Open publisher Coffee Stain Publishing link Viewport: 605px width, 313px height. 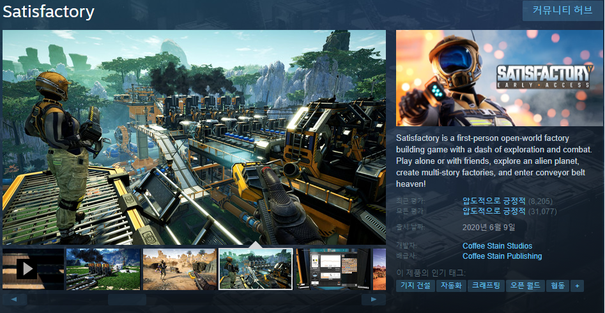[502, 256]
